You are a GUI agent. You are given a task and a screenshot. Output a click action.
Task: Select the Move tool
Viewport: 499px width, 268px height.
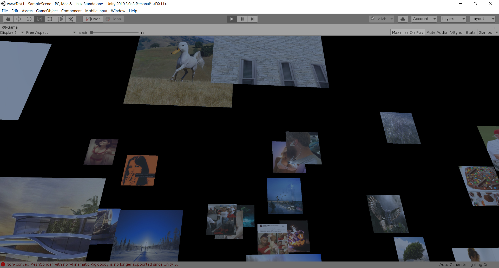(19, 19)
